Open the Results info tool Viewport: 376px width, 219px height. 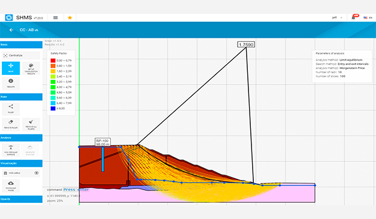point(11,83)
